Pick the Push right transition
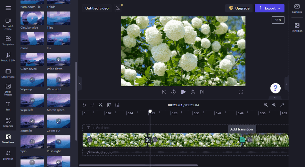Screen dimensions: 305x167 click(x=59, y=142)
